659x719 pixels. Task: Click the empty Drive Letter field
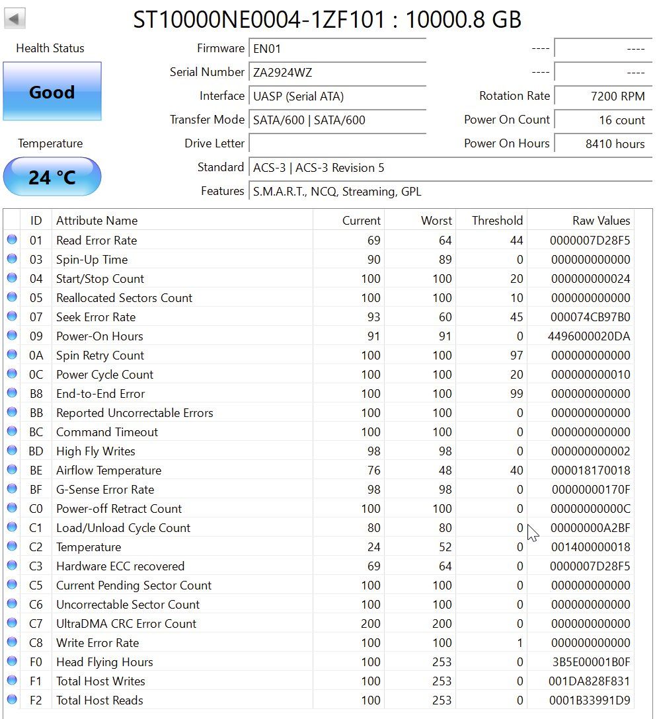click(337, 143)
